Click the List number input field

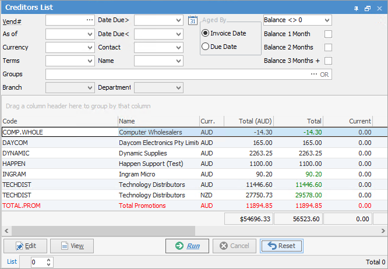tap(38, 262)
